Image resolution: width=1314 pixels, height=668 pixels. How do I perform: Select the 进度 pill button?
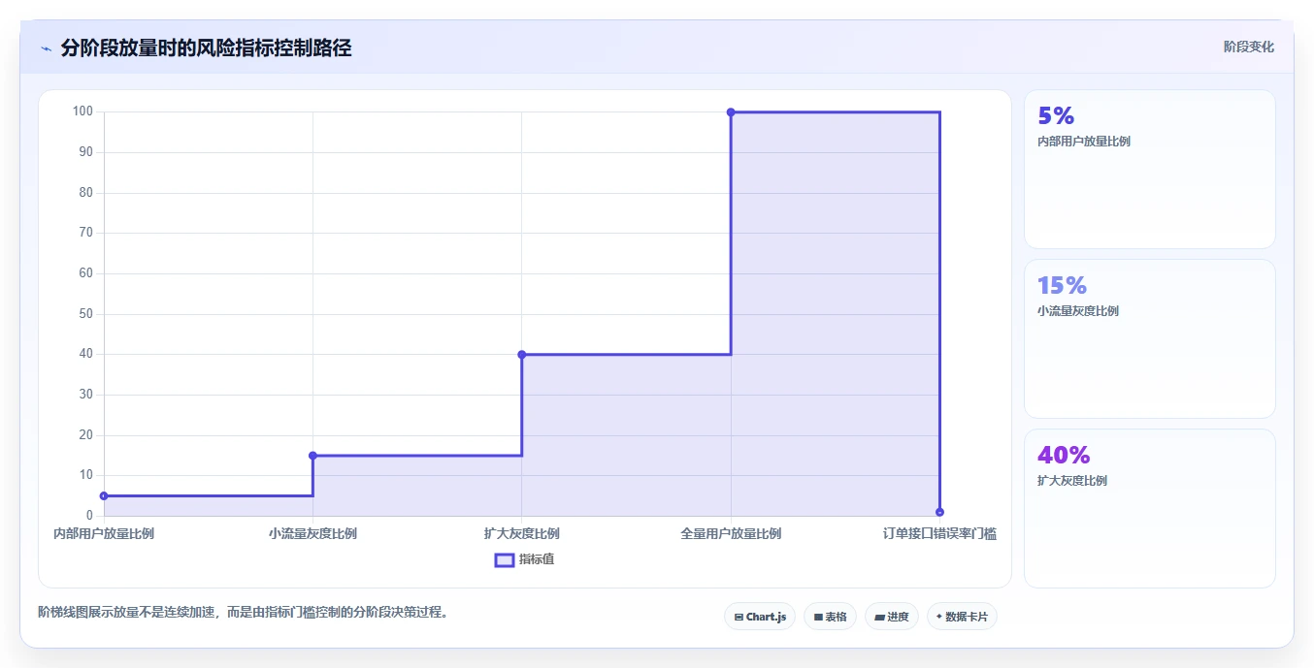(891, 617)
